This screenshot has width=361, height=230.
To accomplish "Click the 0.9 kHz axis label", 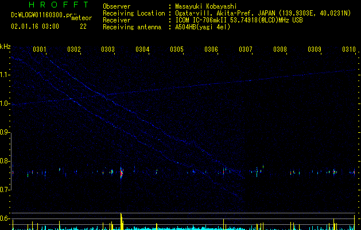I will coord(5,132).
